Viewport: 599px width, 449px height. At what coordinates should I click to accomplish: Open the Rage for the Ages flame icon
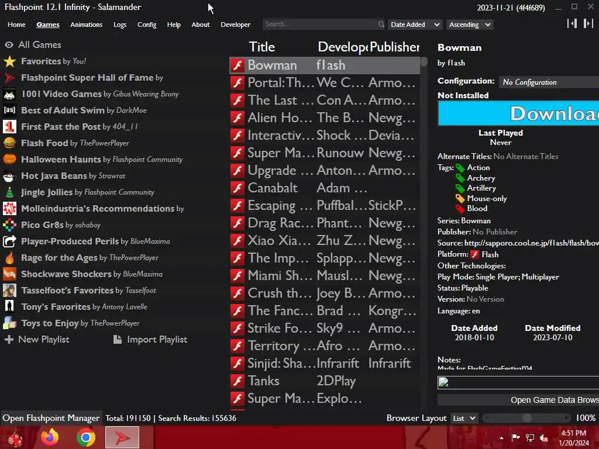coord(9,258)
